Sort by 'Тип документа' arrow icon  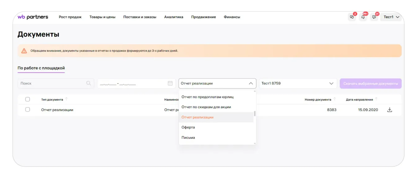[x=66, y=99]
